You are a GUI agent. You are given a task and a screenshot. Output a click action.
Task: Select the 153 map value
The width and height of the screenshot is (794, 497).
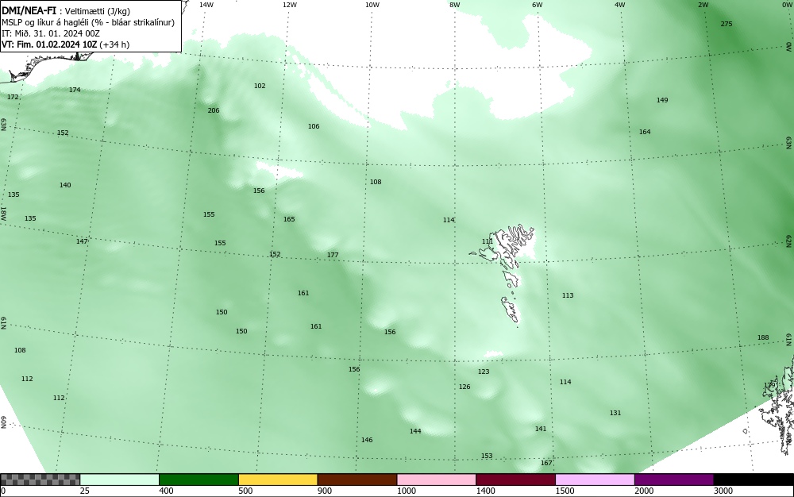tap(487, 456)
